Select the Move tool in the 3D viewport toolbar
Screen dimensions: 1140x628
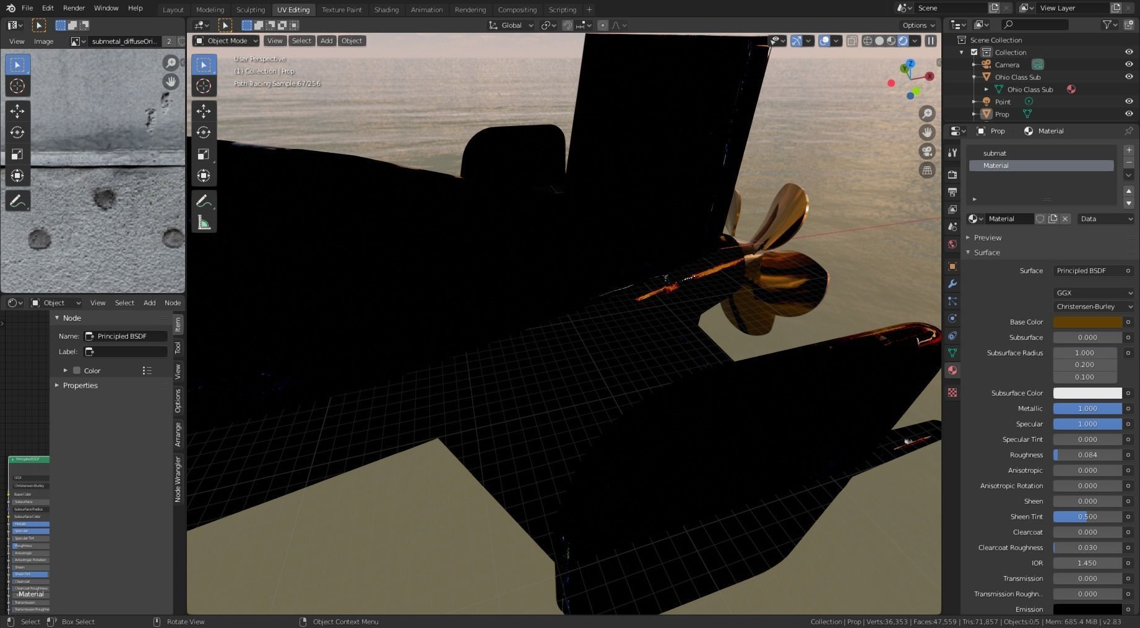[204, 111]
